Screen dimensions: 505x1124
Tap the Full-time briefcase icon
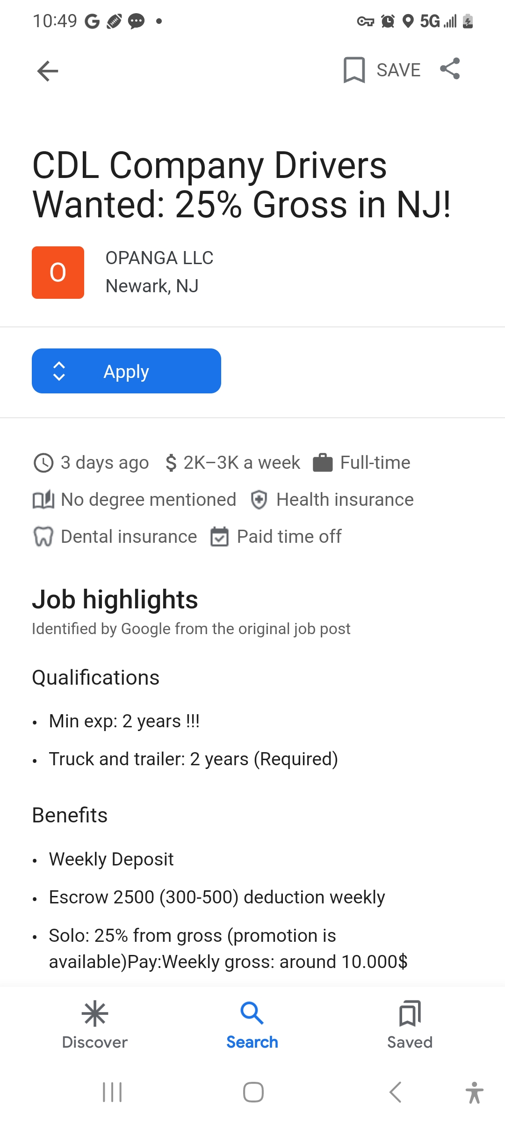tap(323, 463)
